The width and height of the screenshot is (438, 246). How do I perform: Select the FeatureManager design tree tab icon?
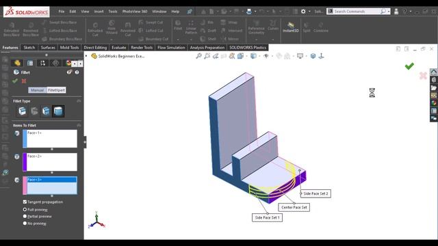17,63
